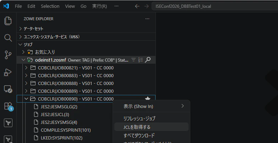Click the file icon of JES2:JESMSGLG(2)
Image resolution: width=278 pixels, height=143 pixels.
point(36,107)
